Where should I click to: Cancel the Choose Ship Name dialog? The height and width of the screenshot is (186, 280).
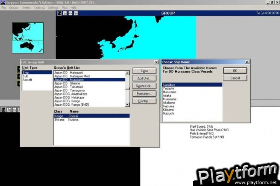pos(235,78)
